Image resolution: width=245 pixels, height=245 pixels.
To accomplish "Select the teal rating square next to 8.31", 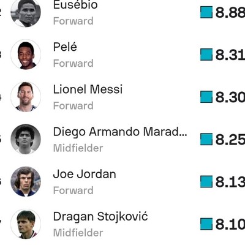I will (206, 55).
